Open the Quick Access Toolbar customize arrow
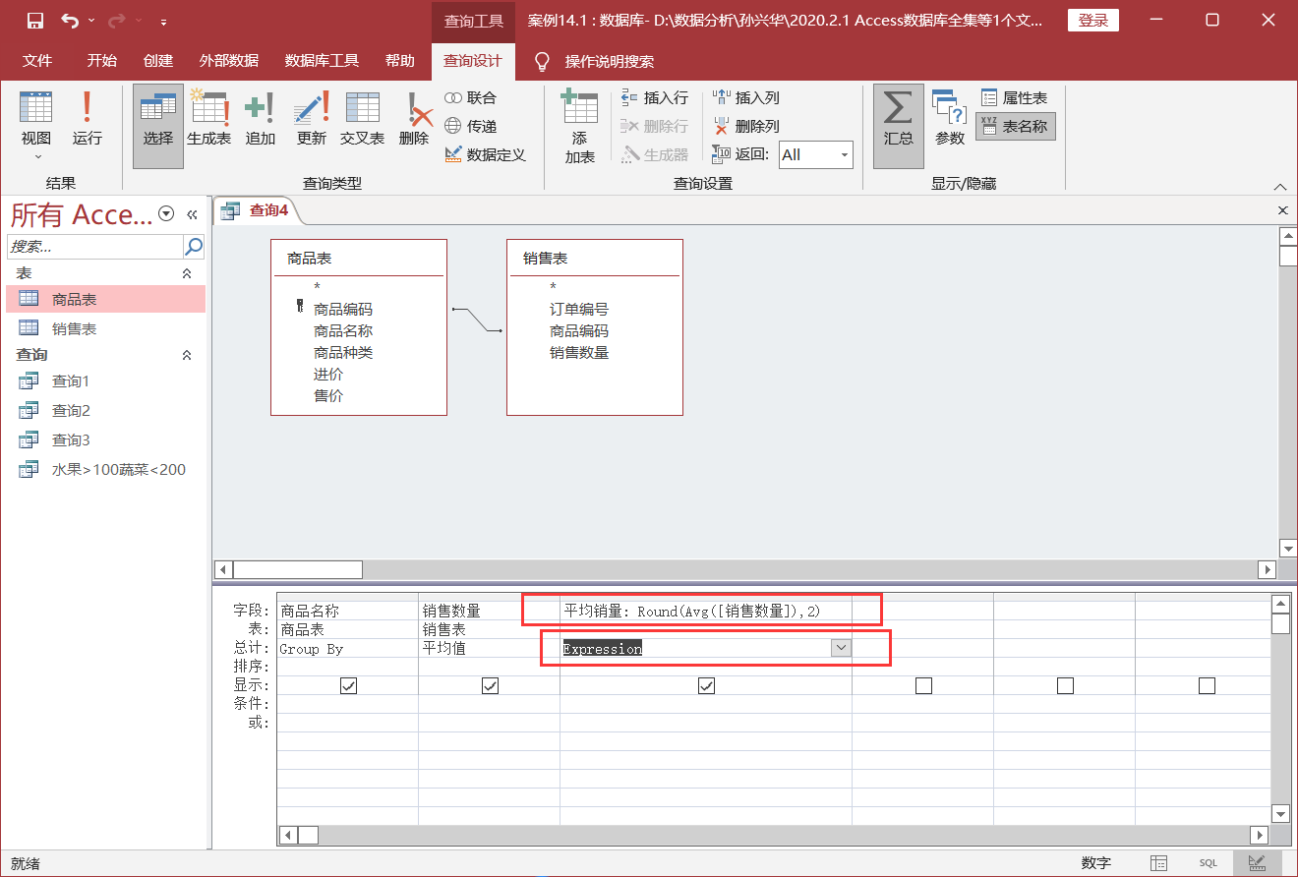Screen dimensions: 1298x877 (163, 21)
